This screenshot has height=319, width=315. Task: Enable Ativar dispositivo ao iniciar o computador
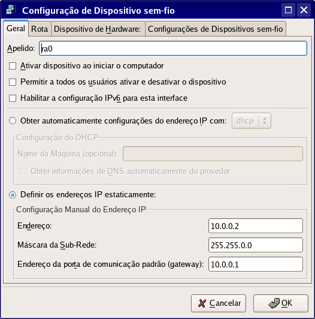(x=13, y=66)
